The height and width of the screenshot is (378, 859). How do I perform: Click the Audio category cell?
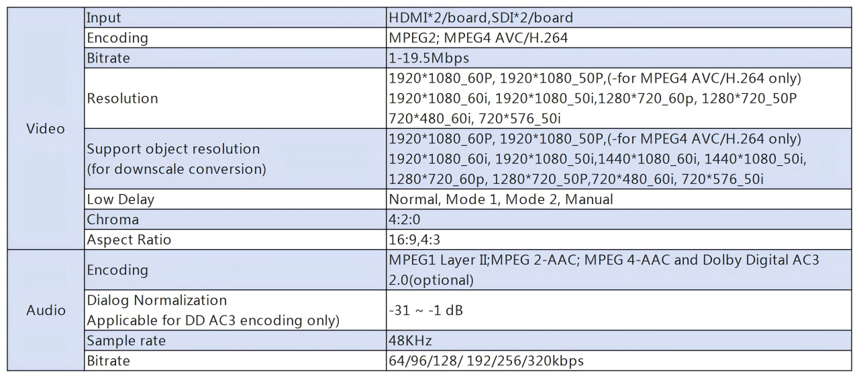46,310
